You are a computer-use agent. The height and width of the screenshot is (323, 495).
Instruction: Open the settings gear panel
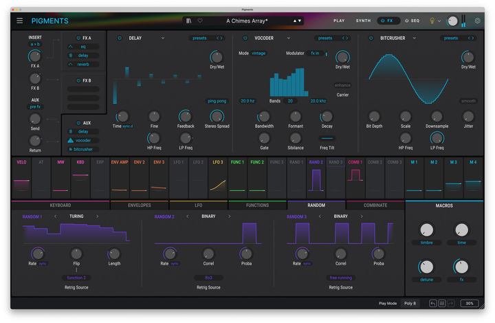click(x=477, y=21)
